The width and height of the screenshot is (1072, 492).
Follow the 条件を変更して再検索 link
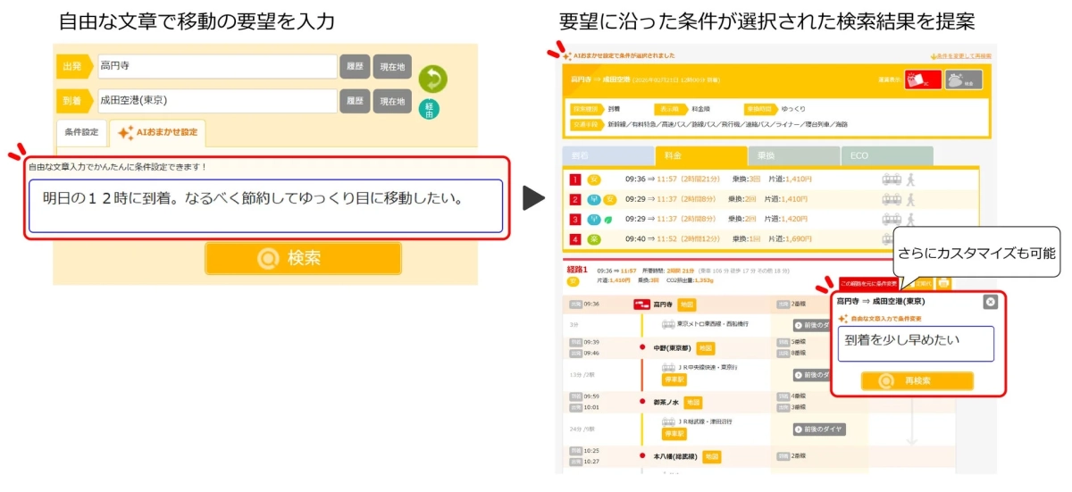tap(960, 55)
